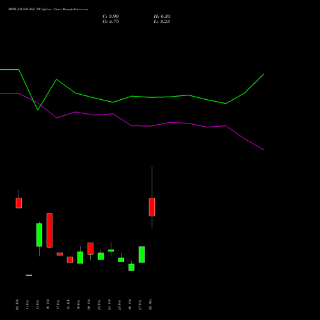Screen dimensions: 320x320
Task: Click the 02 Feb date label
Action: click(17, 305)
